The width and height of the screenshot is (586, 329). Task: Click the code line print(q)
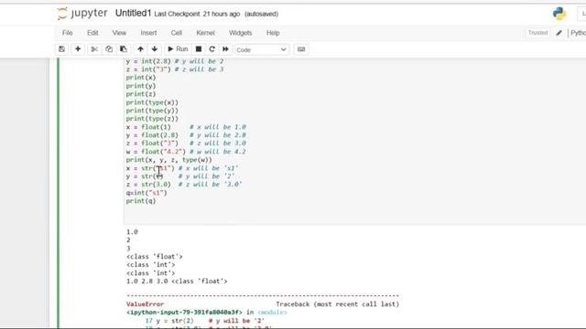(141, 201)
